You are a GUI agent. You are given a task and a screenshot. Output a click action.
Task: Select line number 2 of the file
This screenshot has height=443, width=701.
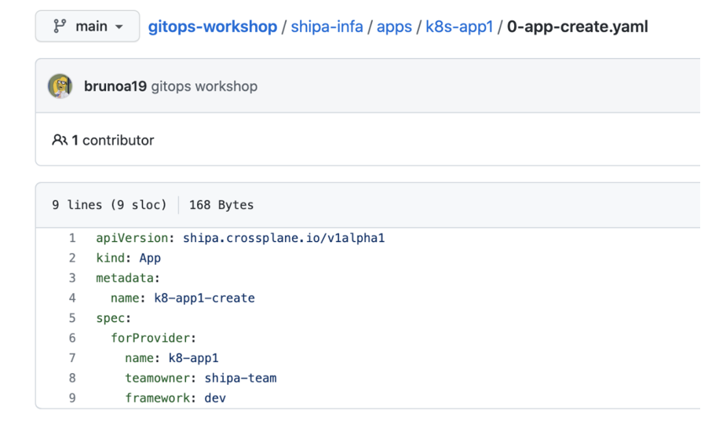[72, 258]
